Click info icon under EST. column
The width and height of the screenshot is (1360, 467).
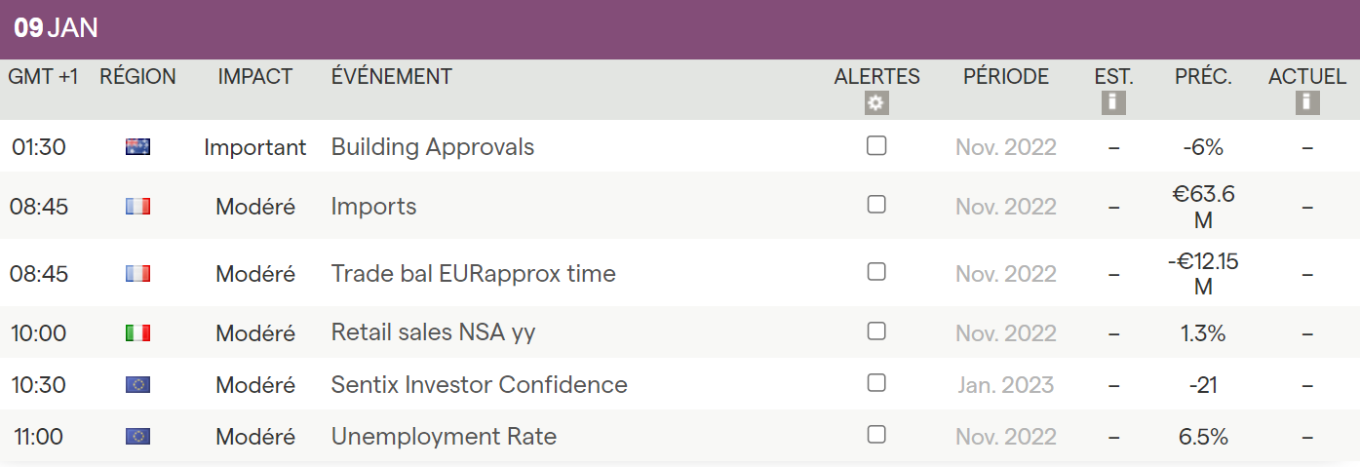tap(1113, 103)
